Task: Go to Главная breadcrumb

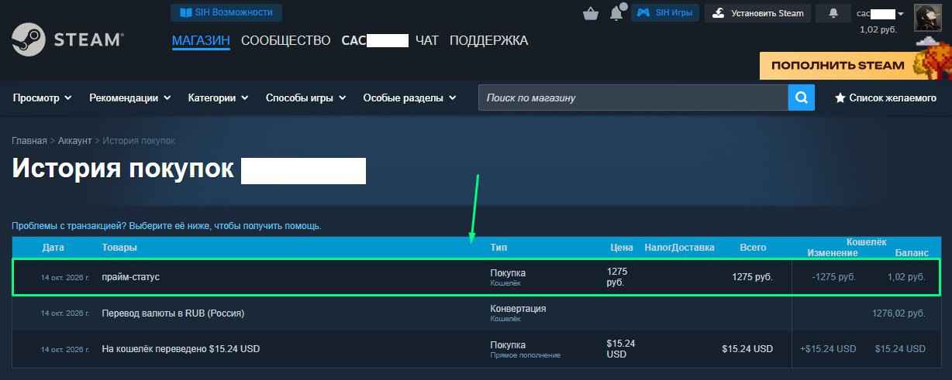Action: coord(29,141)
